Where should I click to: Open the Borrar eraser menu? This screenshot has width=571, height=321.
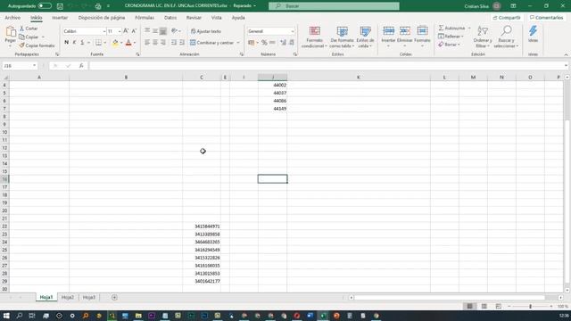pyautogui.click(x=449, y=45)
